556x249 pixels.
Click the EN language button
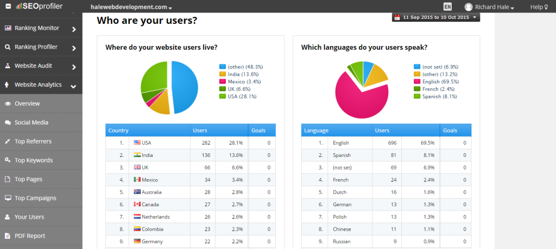(447, 7)
